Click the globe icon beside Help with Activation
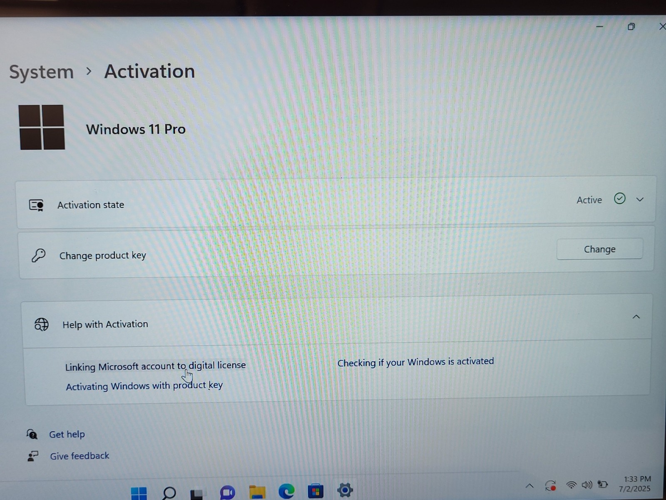Screen dimensions: 666x500 click(42, 324)
